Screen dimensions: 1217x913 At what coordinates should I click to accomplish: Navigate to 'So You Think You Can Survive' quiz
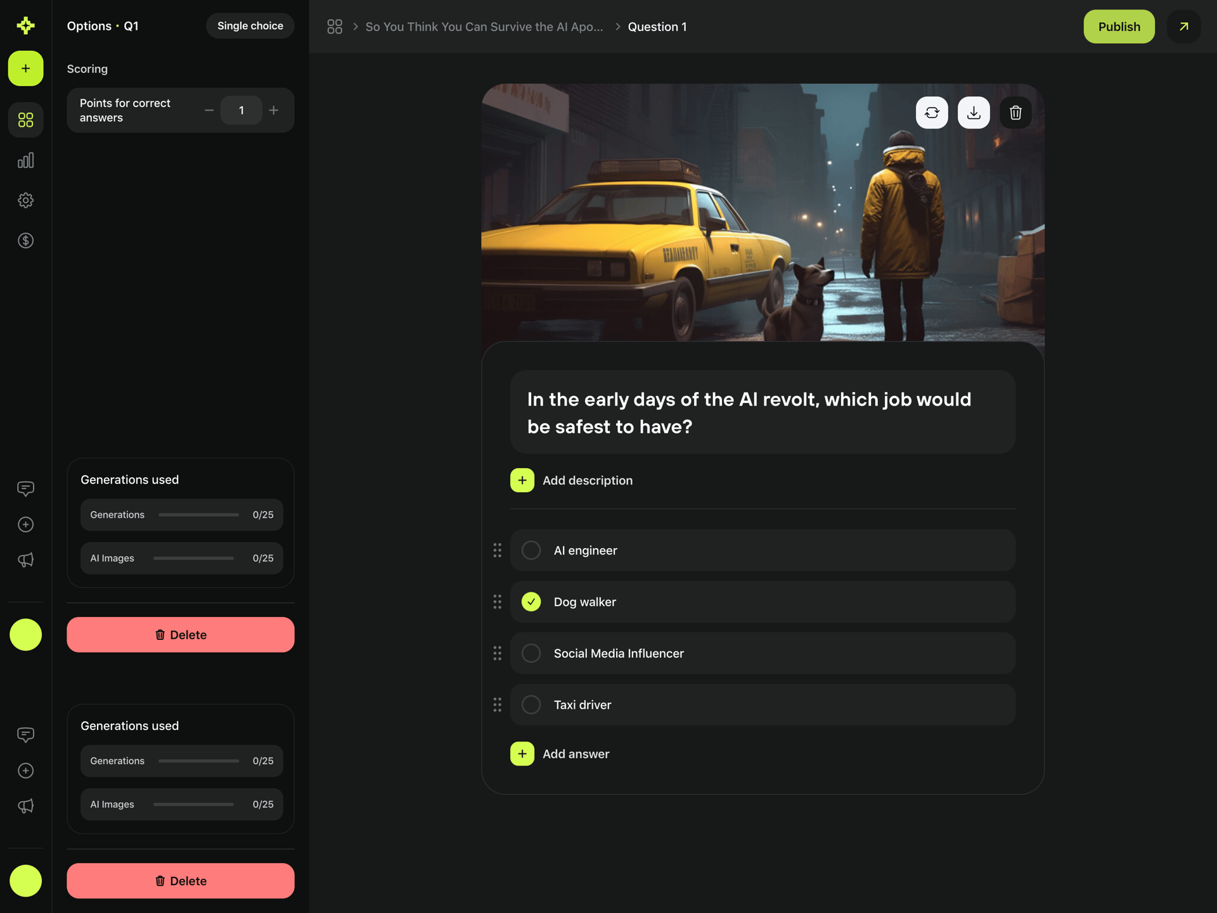(x=484, y=27)
